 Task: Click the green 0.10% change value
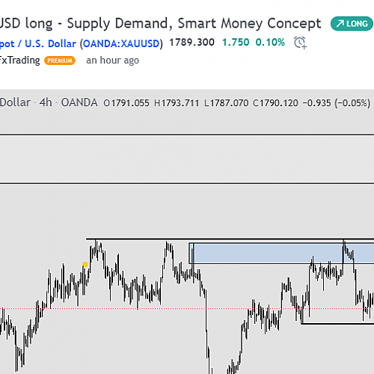pos(270,43)
